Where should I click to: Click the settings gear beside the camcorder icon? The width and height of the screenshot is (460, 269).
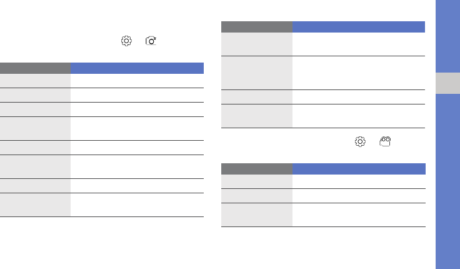point(360,142)
